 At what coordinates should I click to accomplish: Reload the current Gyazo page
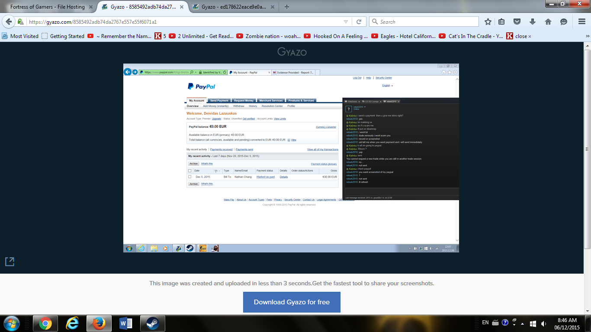(359, 22)
